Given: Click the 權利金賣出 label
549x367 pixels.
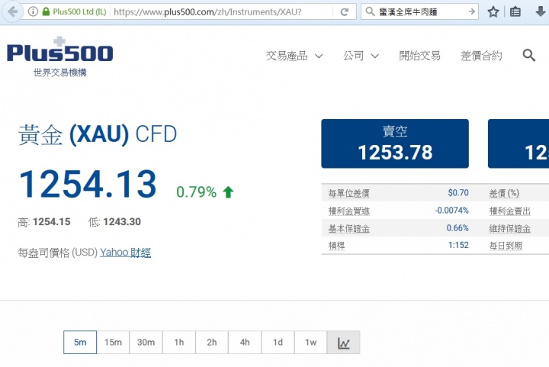Looking at the screenshot, I should pyautogui.click(x=509, y=211).
